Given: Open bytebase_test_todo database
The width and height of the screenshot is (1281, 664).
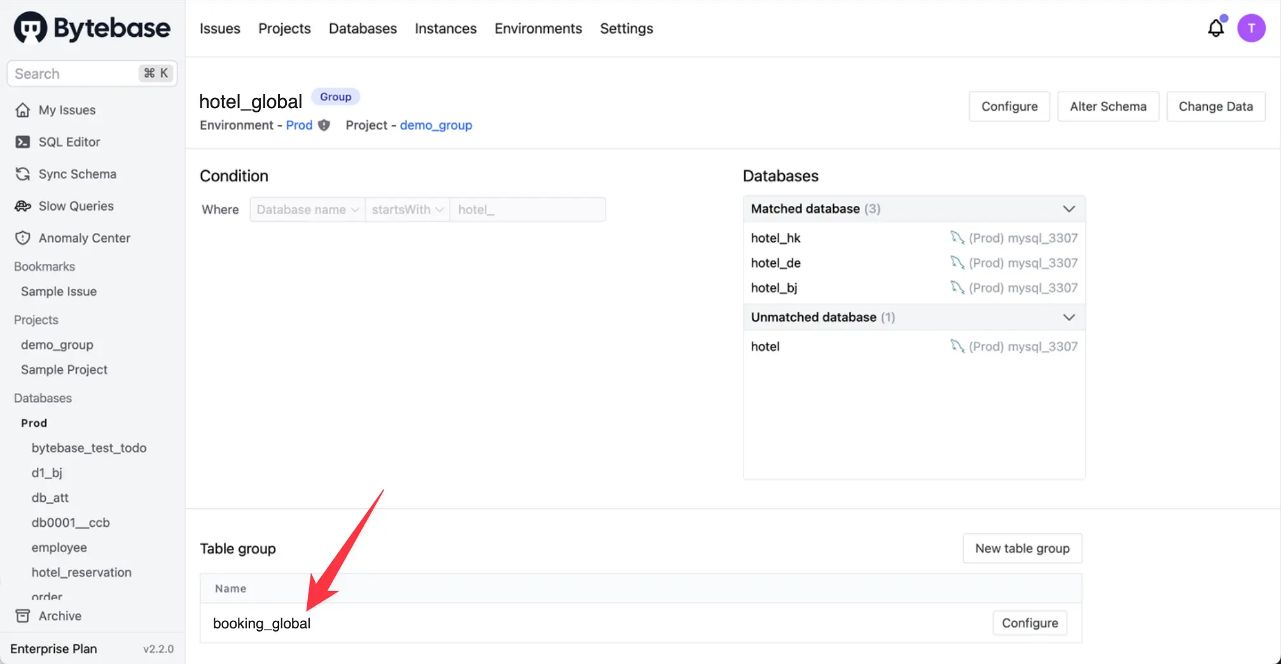Looking at the screenshot, I should coord(89,448).
